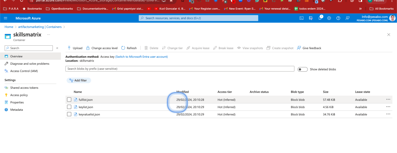Click the Upload toolbar button
The image size is (397, 153).
(x=75, y=48)
